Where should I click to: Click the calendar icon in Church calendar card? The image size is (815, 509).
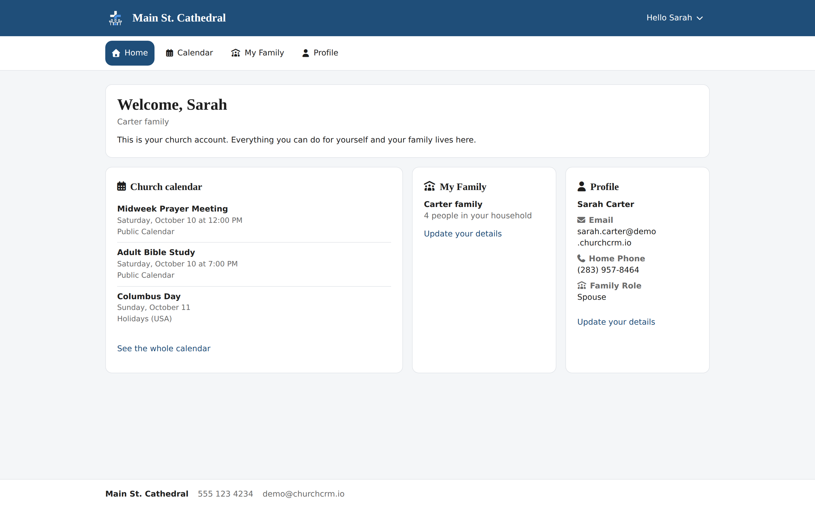click(122, 186)
